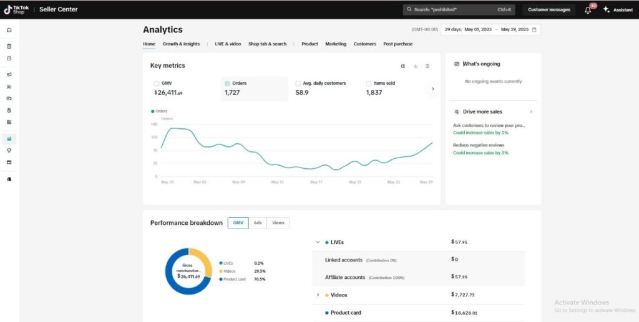The image size is (639, 322).
Task: Open the Growth clock icon in sidebar
Action: [x=9, y=111]
